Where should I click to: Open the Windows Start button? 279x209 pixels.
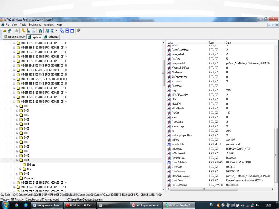click(x=5, y=205)
